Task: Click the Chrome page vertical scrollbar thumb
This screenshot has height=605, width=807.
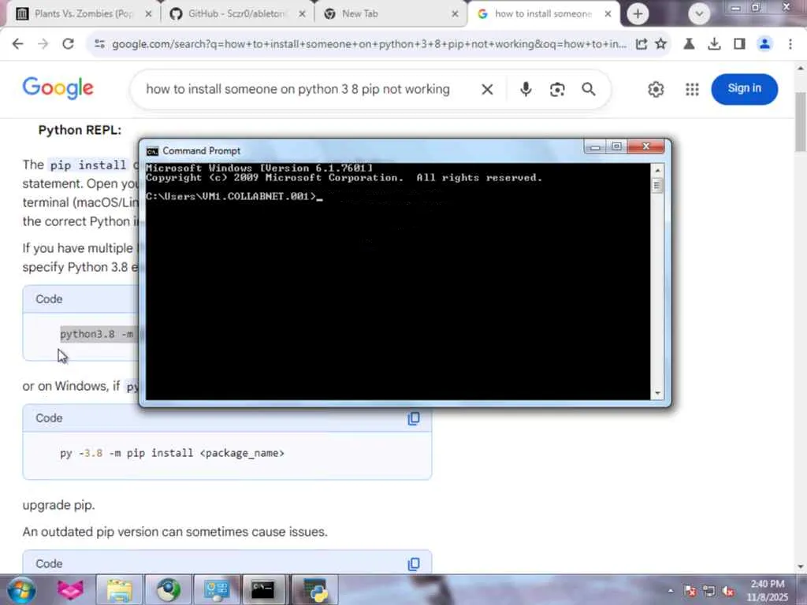Action: (801, 122)
